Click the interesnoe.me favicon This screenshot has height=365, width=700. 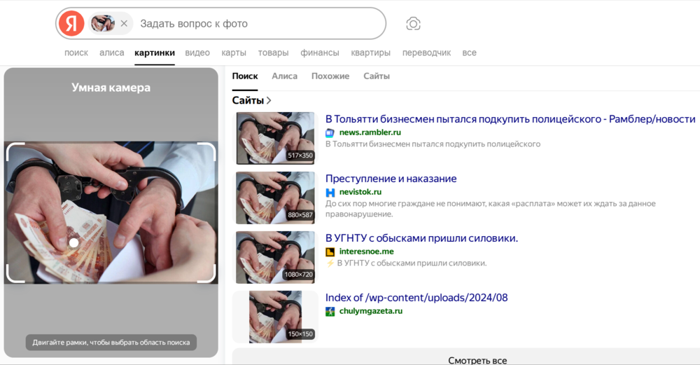330,252
